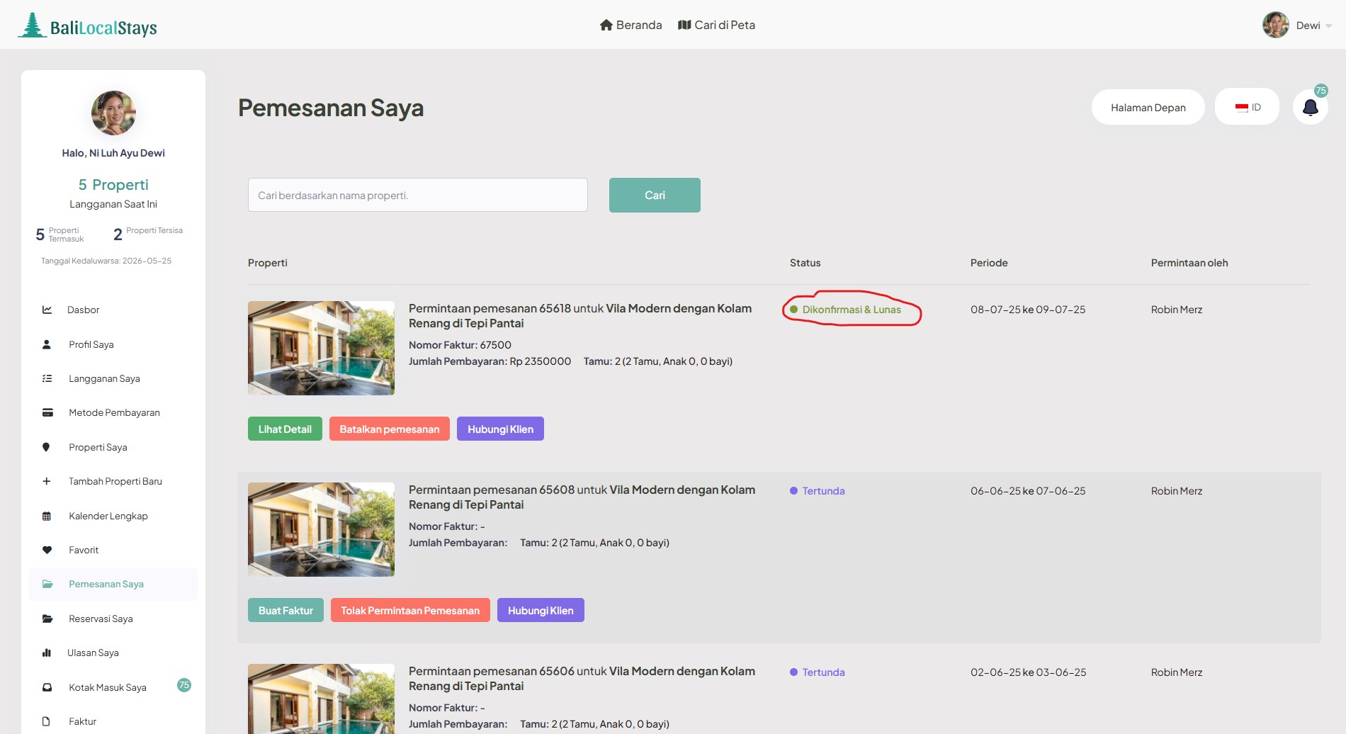Click Tolak Permintaan Pemesanan for 65608
Viewport: 1346px width, 734px height.
pyautogui.click(x=410, y=610)
